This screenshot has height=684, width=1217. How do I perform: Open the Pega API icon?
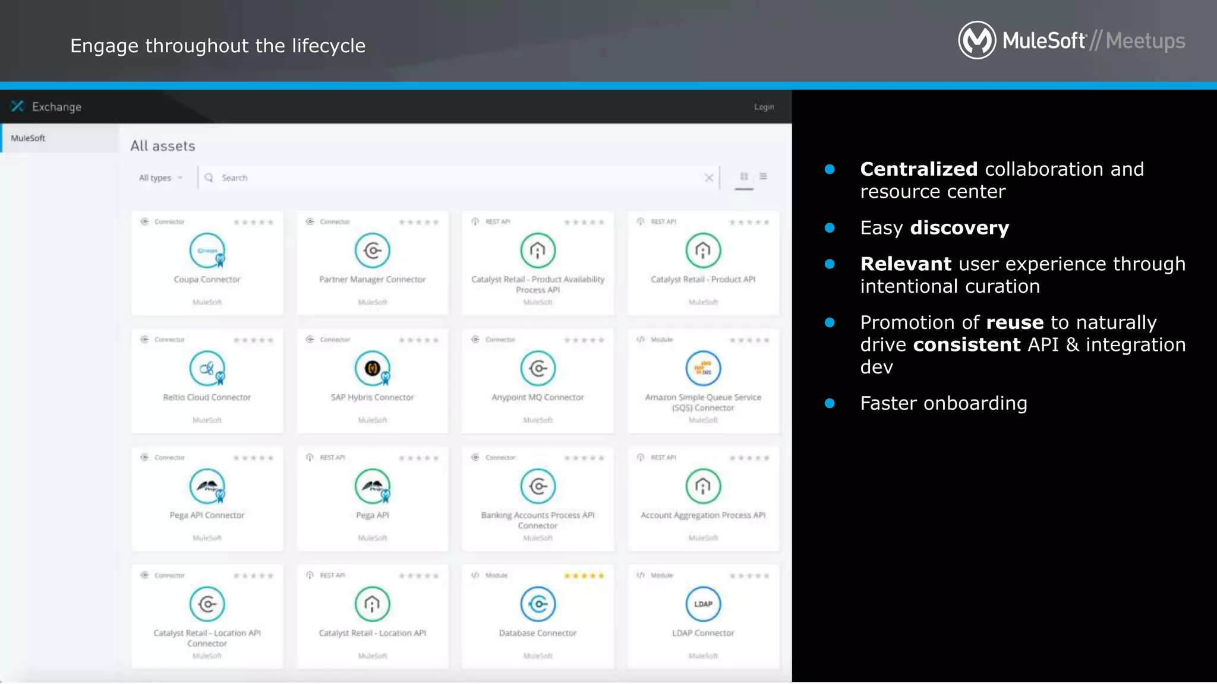[372, 486]
